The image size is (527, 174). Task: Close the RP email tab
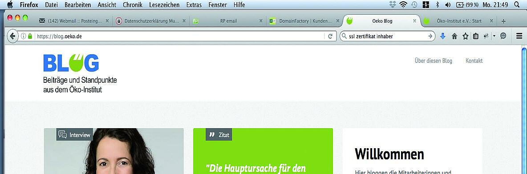261,21
